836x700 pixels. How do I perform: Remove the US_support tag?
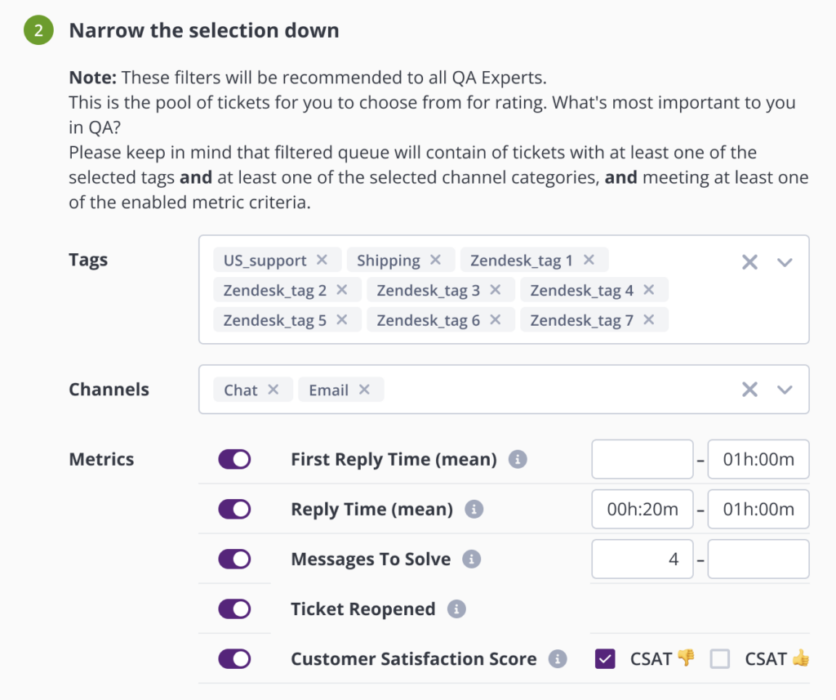322,260
